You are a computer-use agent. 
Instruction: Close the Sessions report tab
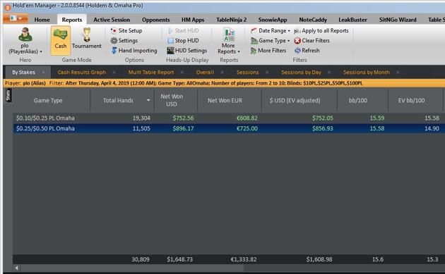coord(267,73)
